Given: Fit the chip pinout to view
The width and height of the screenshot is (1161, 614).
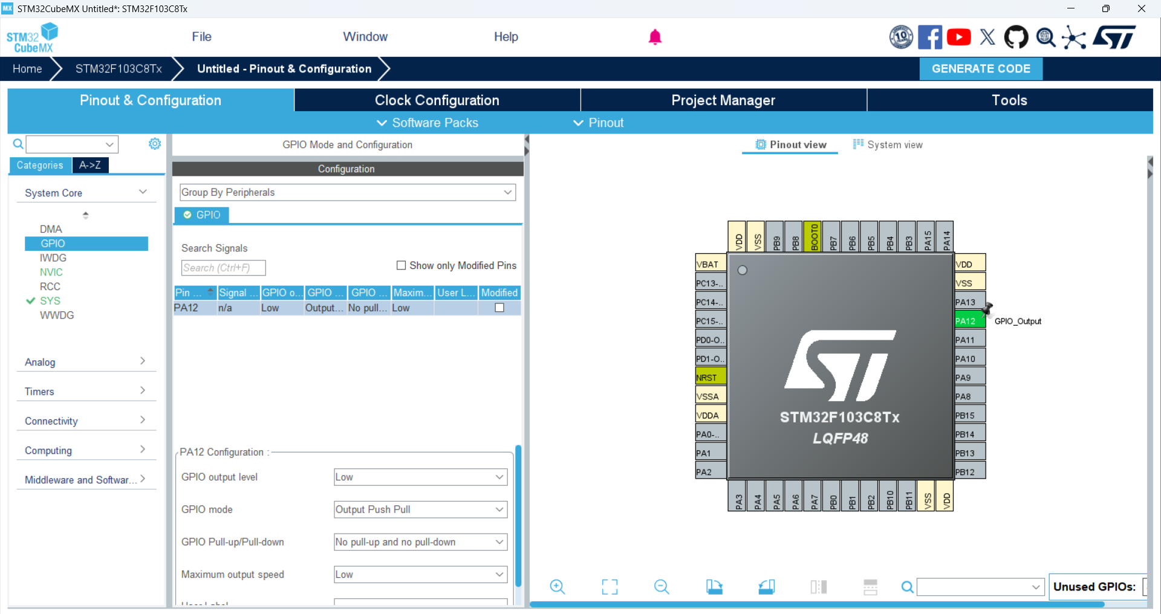Looking at the screenshot, I should 610,587.
